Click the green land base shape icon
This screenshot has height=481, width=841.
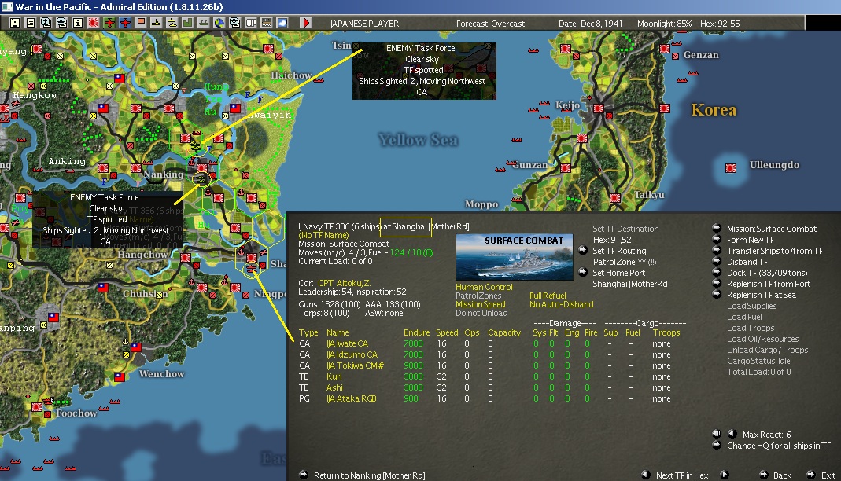(188, 23)
